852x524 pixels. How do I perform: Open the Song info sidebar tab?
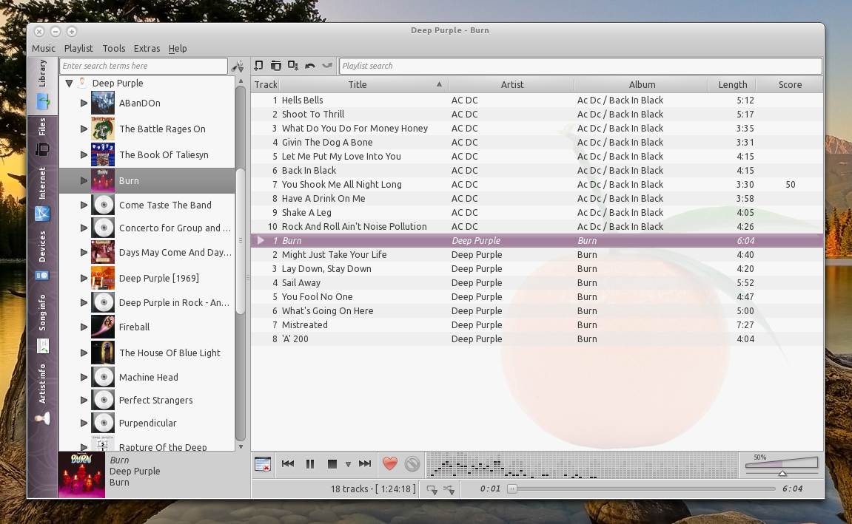42,324
